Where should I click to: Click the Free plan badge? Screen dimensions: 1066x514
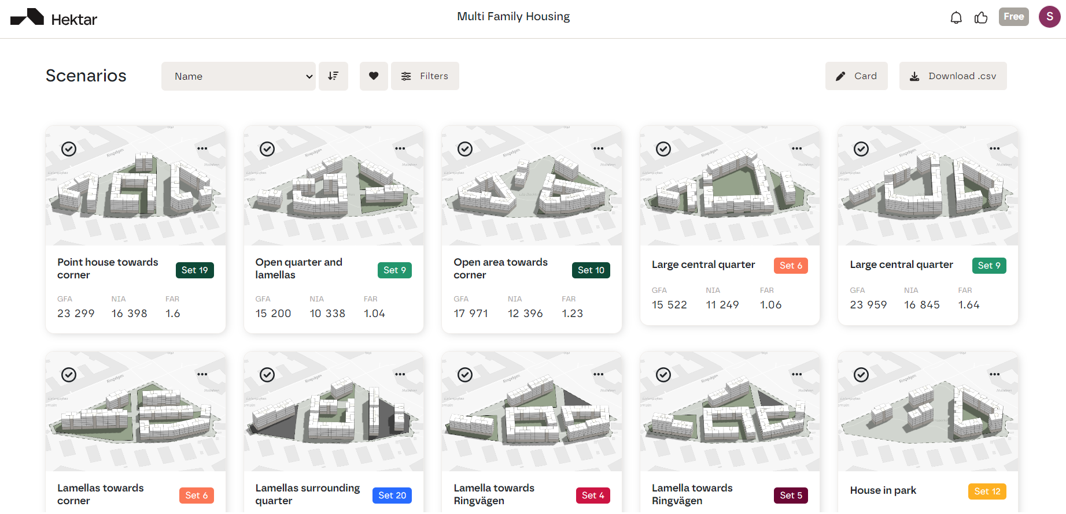1013,17
